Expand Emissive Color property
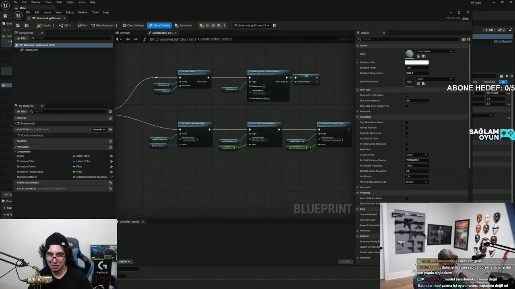515x289 pixels. 357,62
